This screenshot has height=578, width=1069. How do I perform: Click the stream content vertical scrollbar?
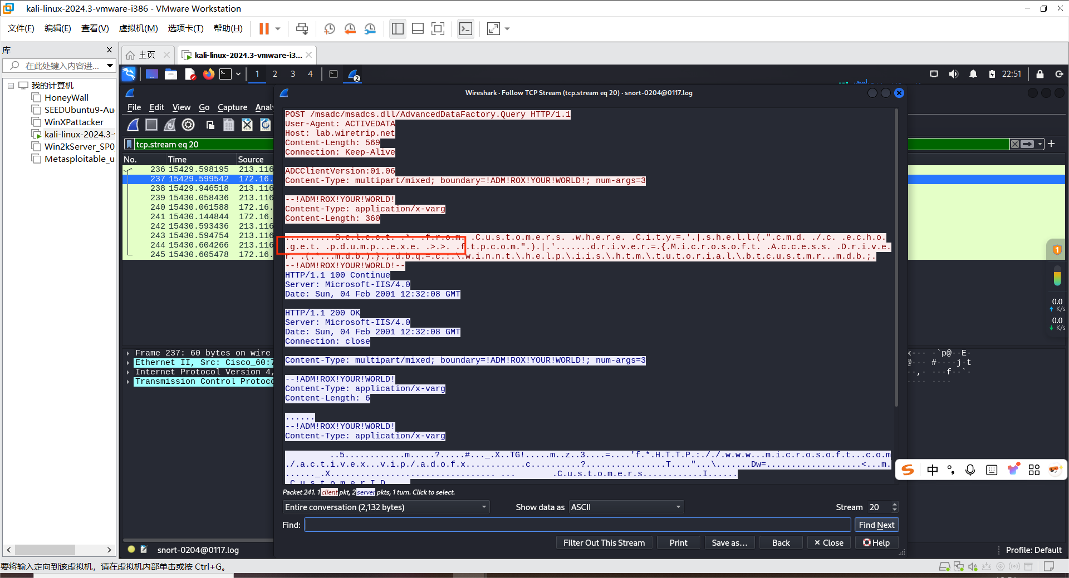pyautogui.click(x=896, y=259)
